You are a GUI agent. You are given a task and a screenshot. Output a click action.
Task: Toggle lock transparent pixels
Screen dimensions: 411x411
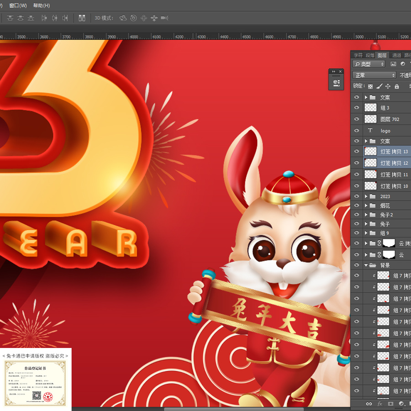coord(370,86)
